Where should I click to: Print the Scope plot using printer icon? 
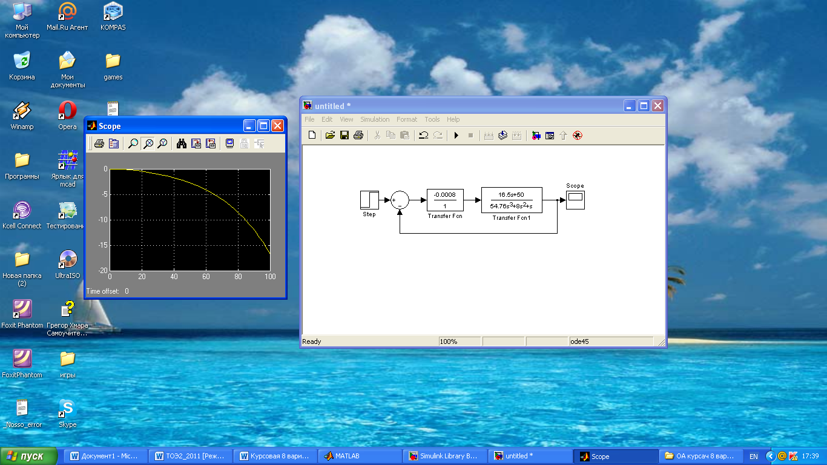click(x=99, y=143)
